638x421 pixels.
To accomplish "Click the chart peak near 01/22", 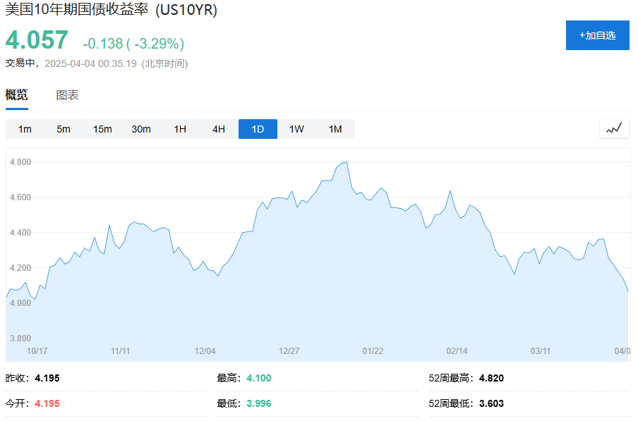I will (x=345, y=163).
